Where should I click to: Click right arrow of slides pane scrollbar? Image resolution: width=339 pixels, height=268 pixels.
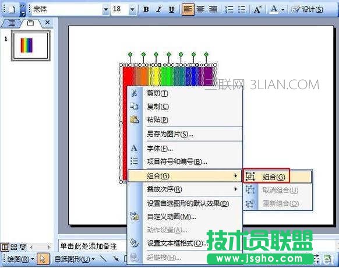click(49, 247)
